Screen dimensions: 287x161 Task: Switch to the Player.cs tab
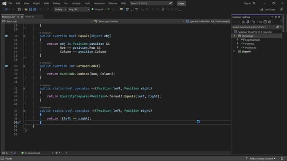tap(30, 17)
